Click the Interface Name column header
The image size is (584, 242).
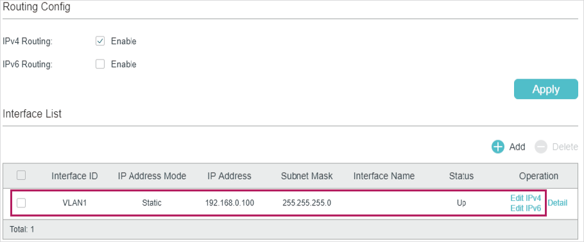(384, 176)
